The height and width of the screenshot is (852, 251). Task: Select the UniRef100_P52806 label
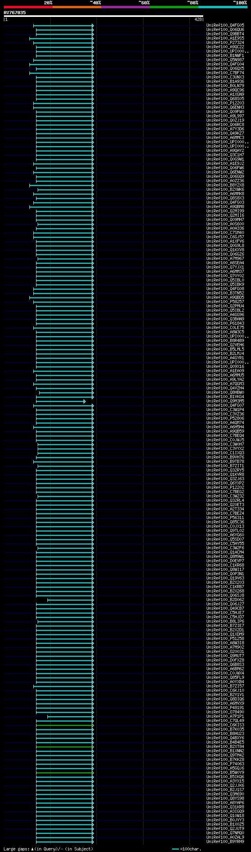click(225, 418)
